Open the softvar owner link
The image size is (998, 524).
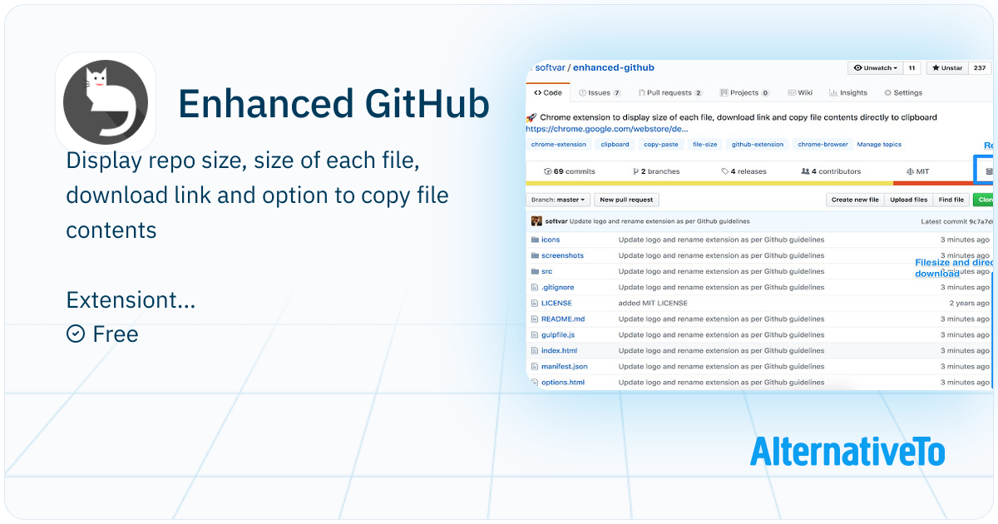point(550,68)
